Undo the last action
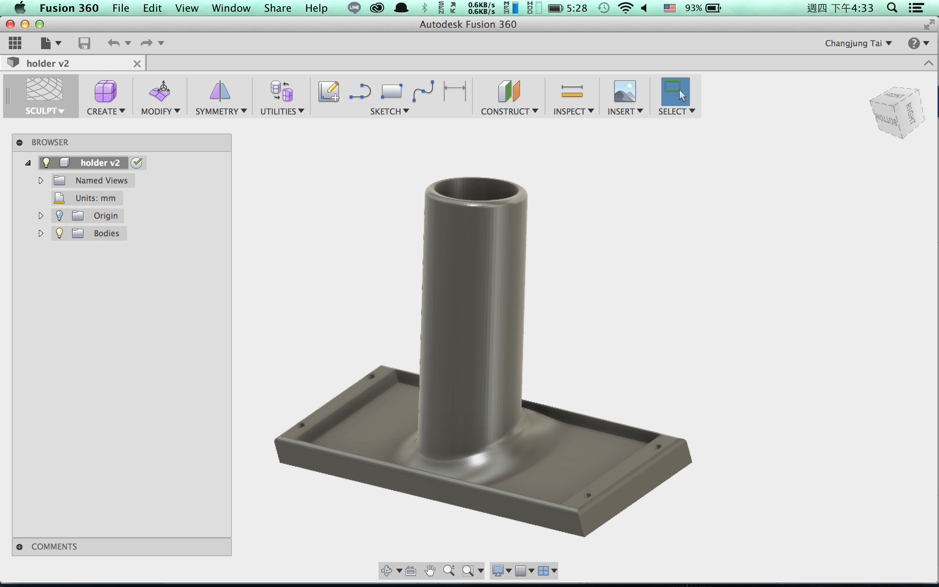The width and height of the screenshot is (939, 587). tap(114, 43)
